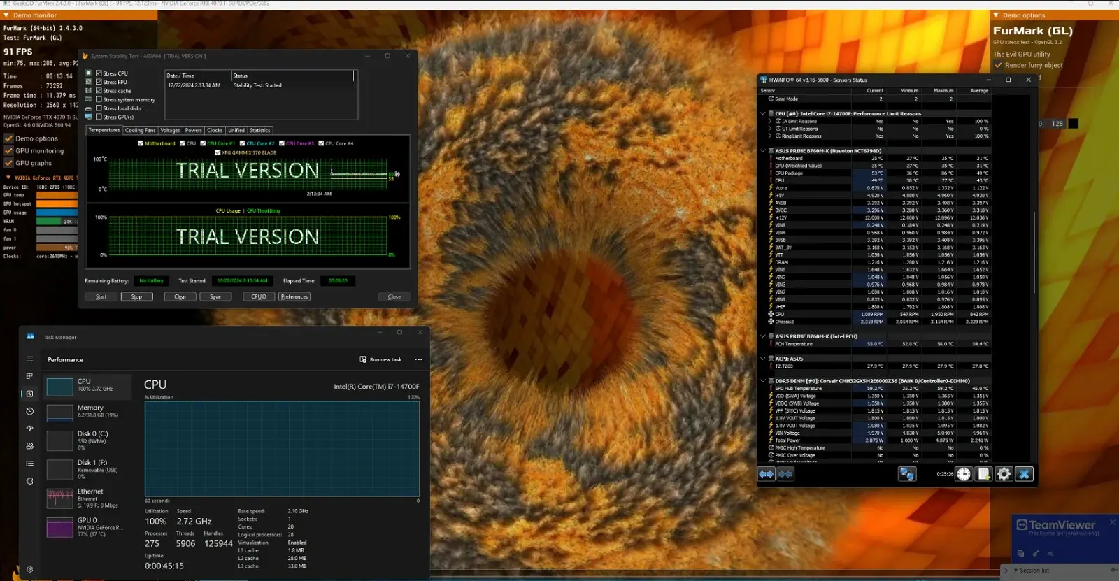Screen dimensions: 1119x581
Task: Switch to Unified tab in AIDA64
Action: 236,130
